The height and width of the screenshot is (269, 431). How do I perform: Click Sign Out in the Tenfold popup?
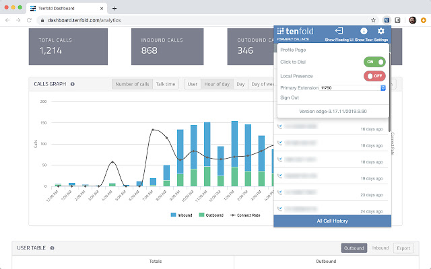pyautogui.click(x=290, y=98)
